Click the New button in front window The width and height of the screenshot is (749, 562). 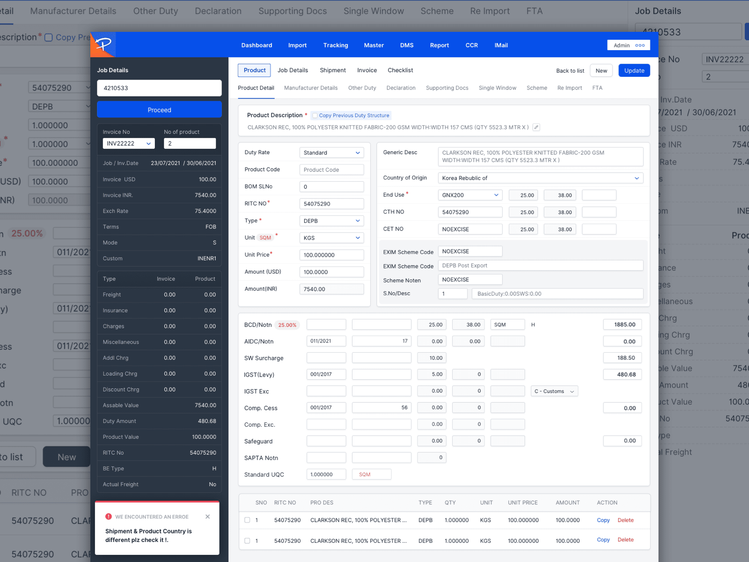[602, 70]
